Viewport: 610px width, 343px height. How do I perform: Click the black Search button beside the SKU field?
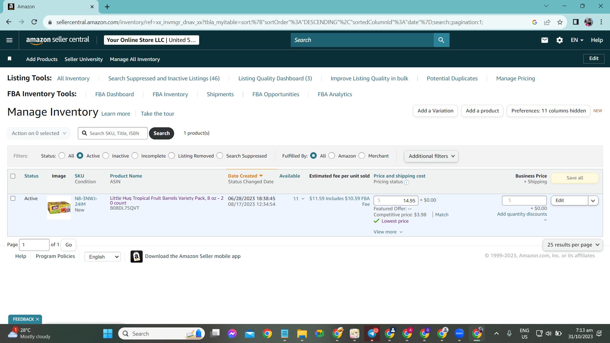coord(161,133)
